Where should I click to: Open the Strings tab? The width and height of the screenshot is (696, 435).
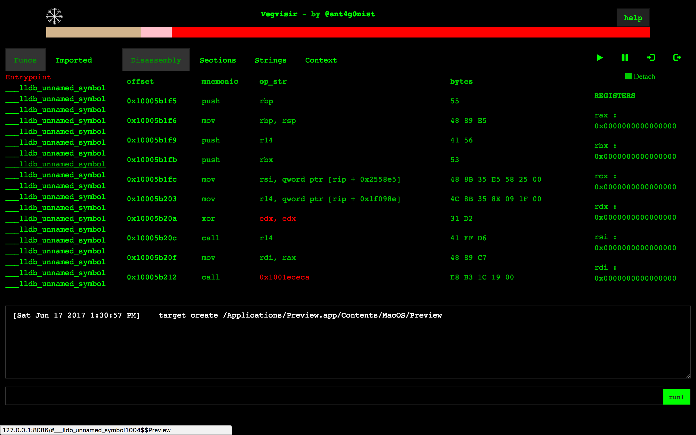tap(270, 60)
